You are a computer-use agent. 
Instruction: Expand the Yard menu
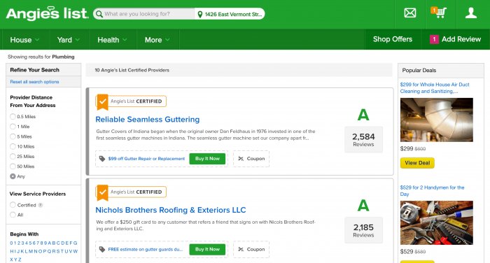point(69,40)
